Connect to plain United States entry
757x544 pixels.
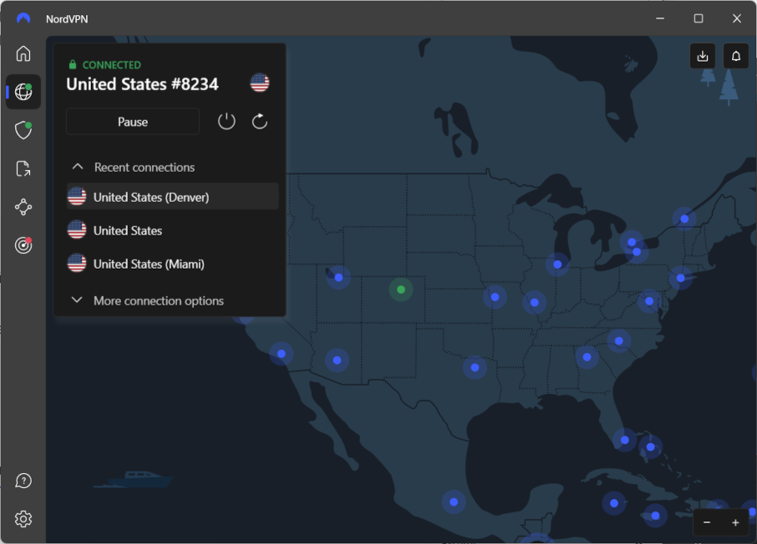pos(172,230)
